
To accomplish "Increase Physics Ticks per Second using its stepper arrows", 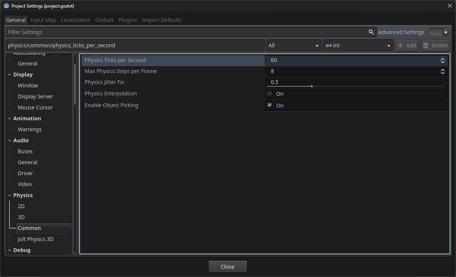I will [x=442, y=58].
